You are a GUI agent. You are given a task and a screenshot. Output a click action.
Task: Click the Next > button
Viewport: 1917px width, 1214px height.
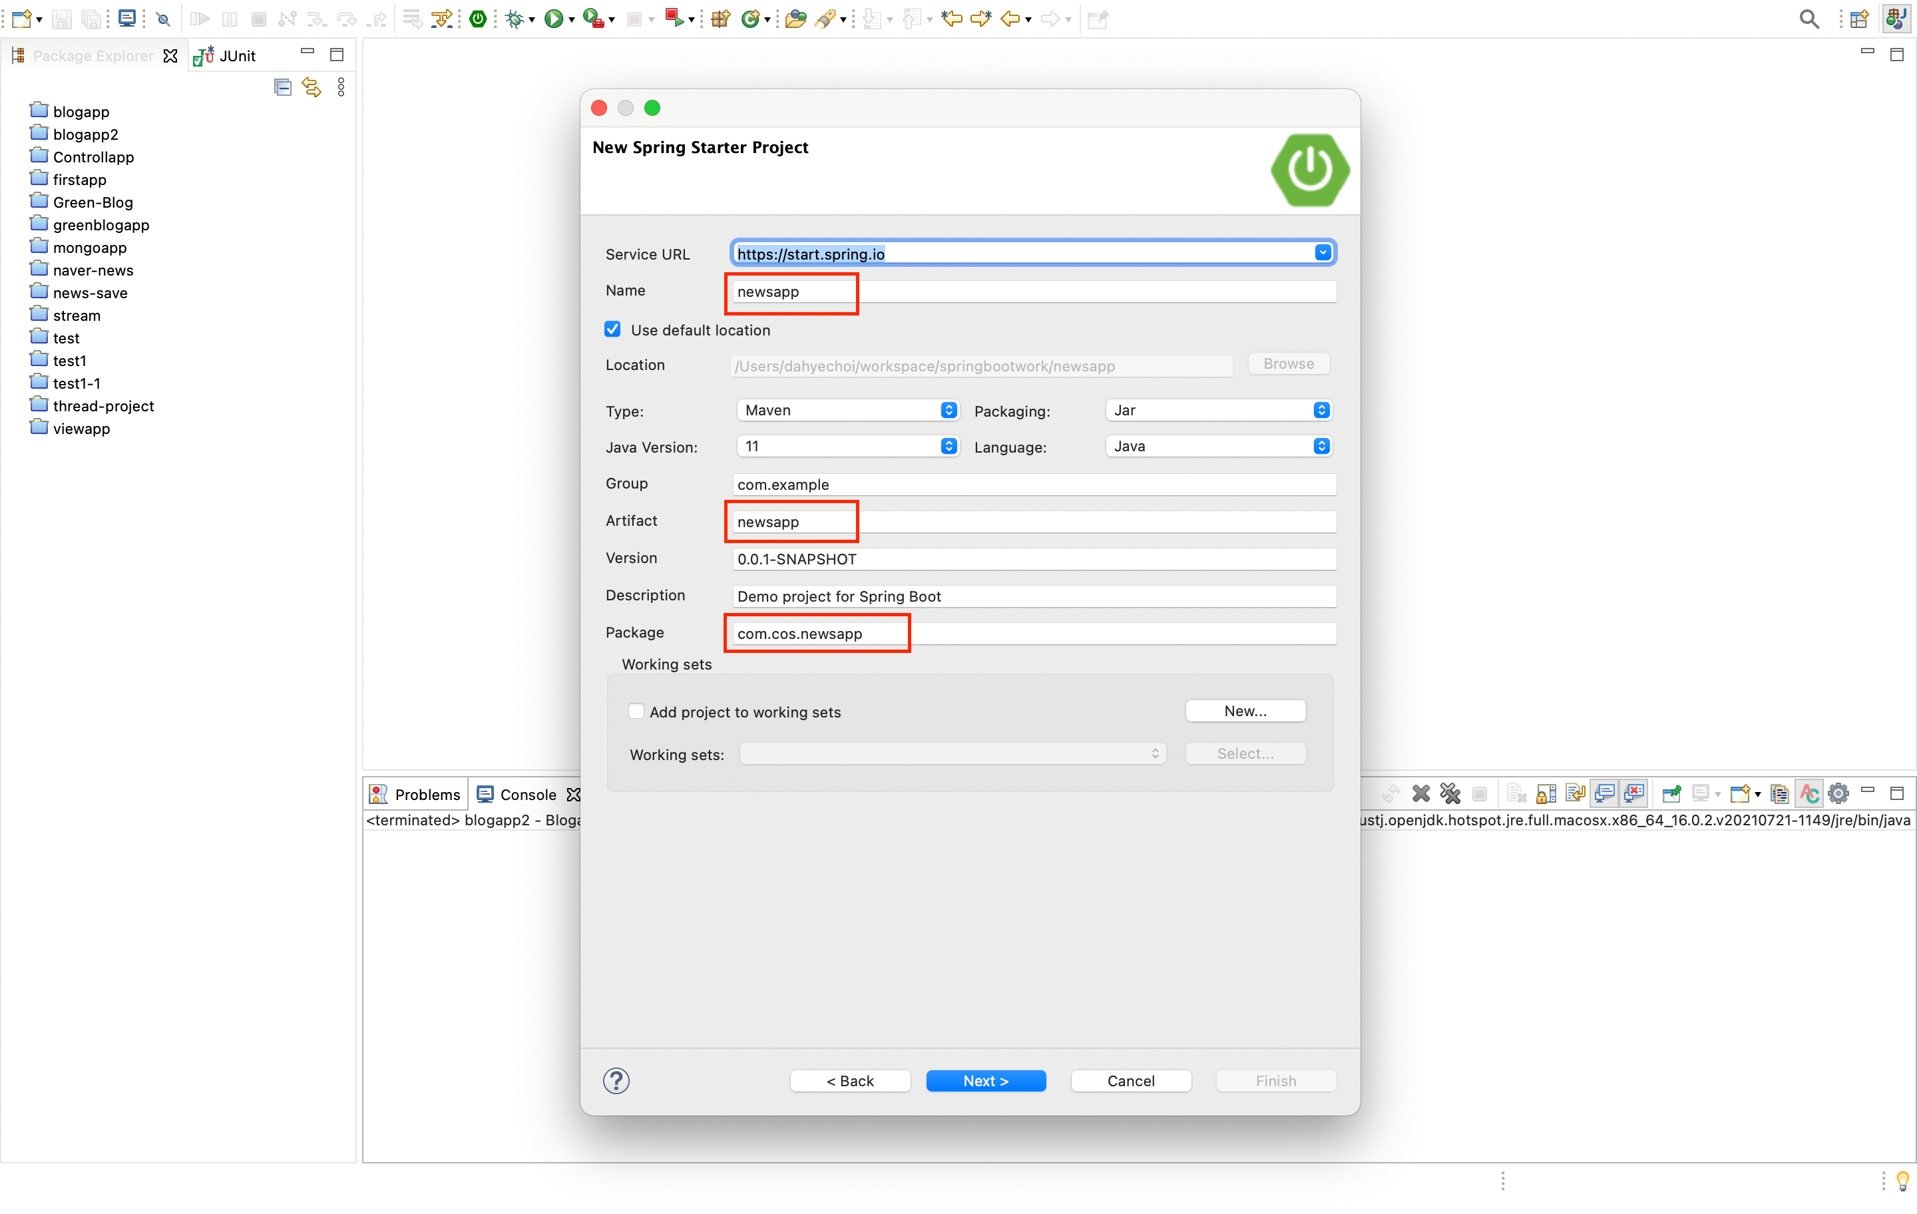pyautogui.click(x=986, y=1080)
